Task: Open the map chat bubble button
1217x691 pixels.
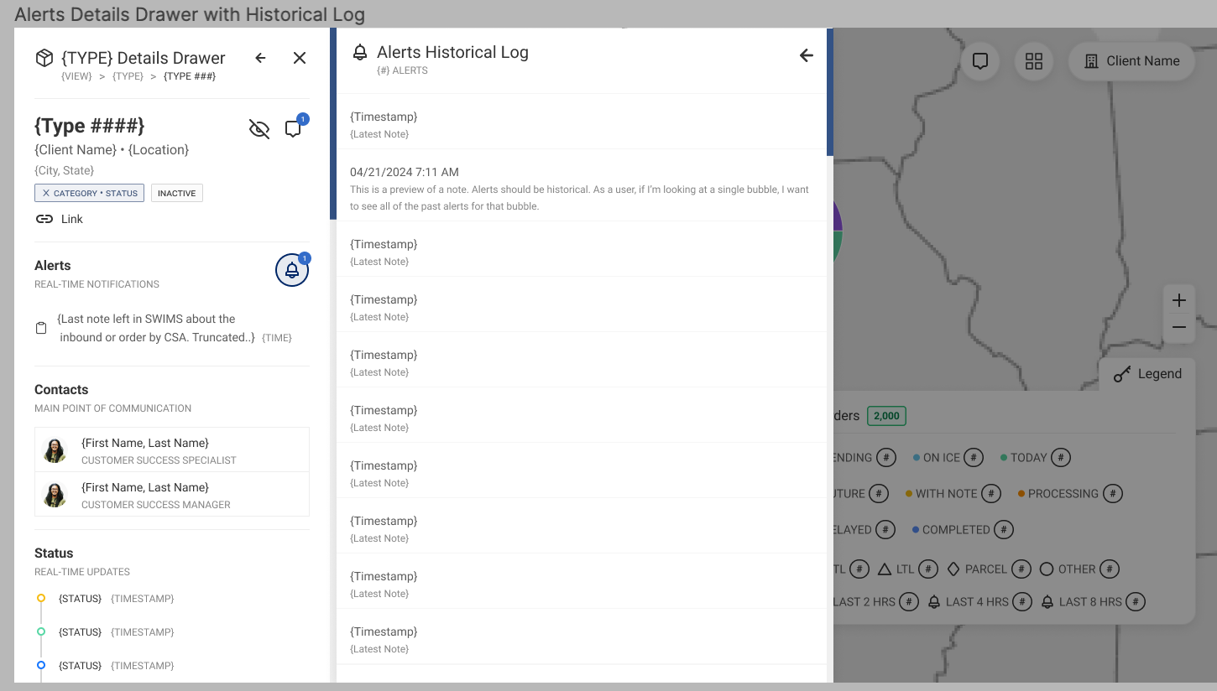Action: [x=979, y=61]
